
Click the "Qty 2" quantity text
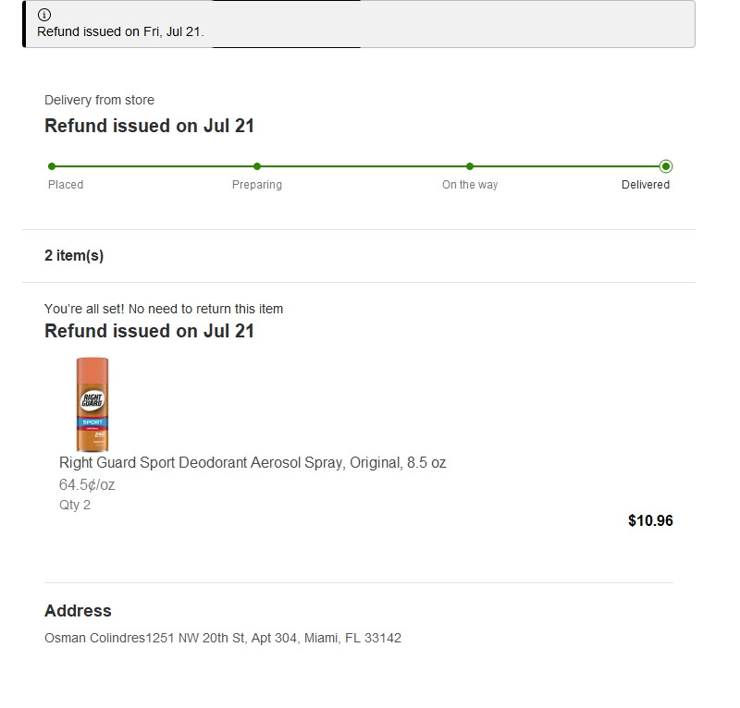point(75,505)
